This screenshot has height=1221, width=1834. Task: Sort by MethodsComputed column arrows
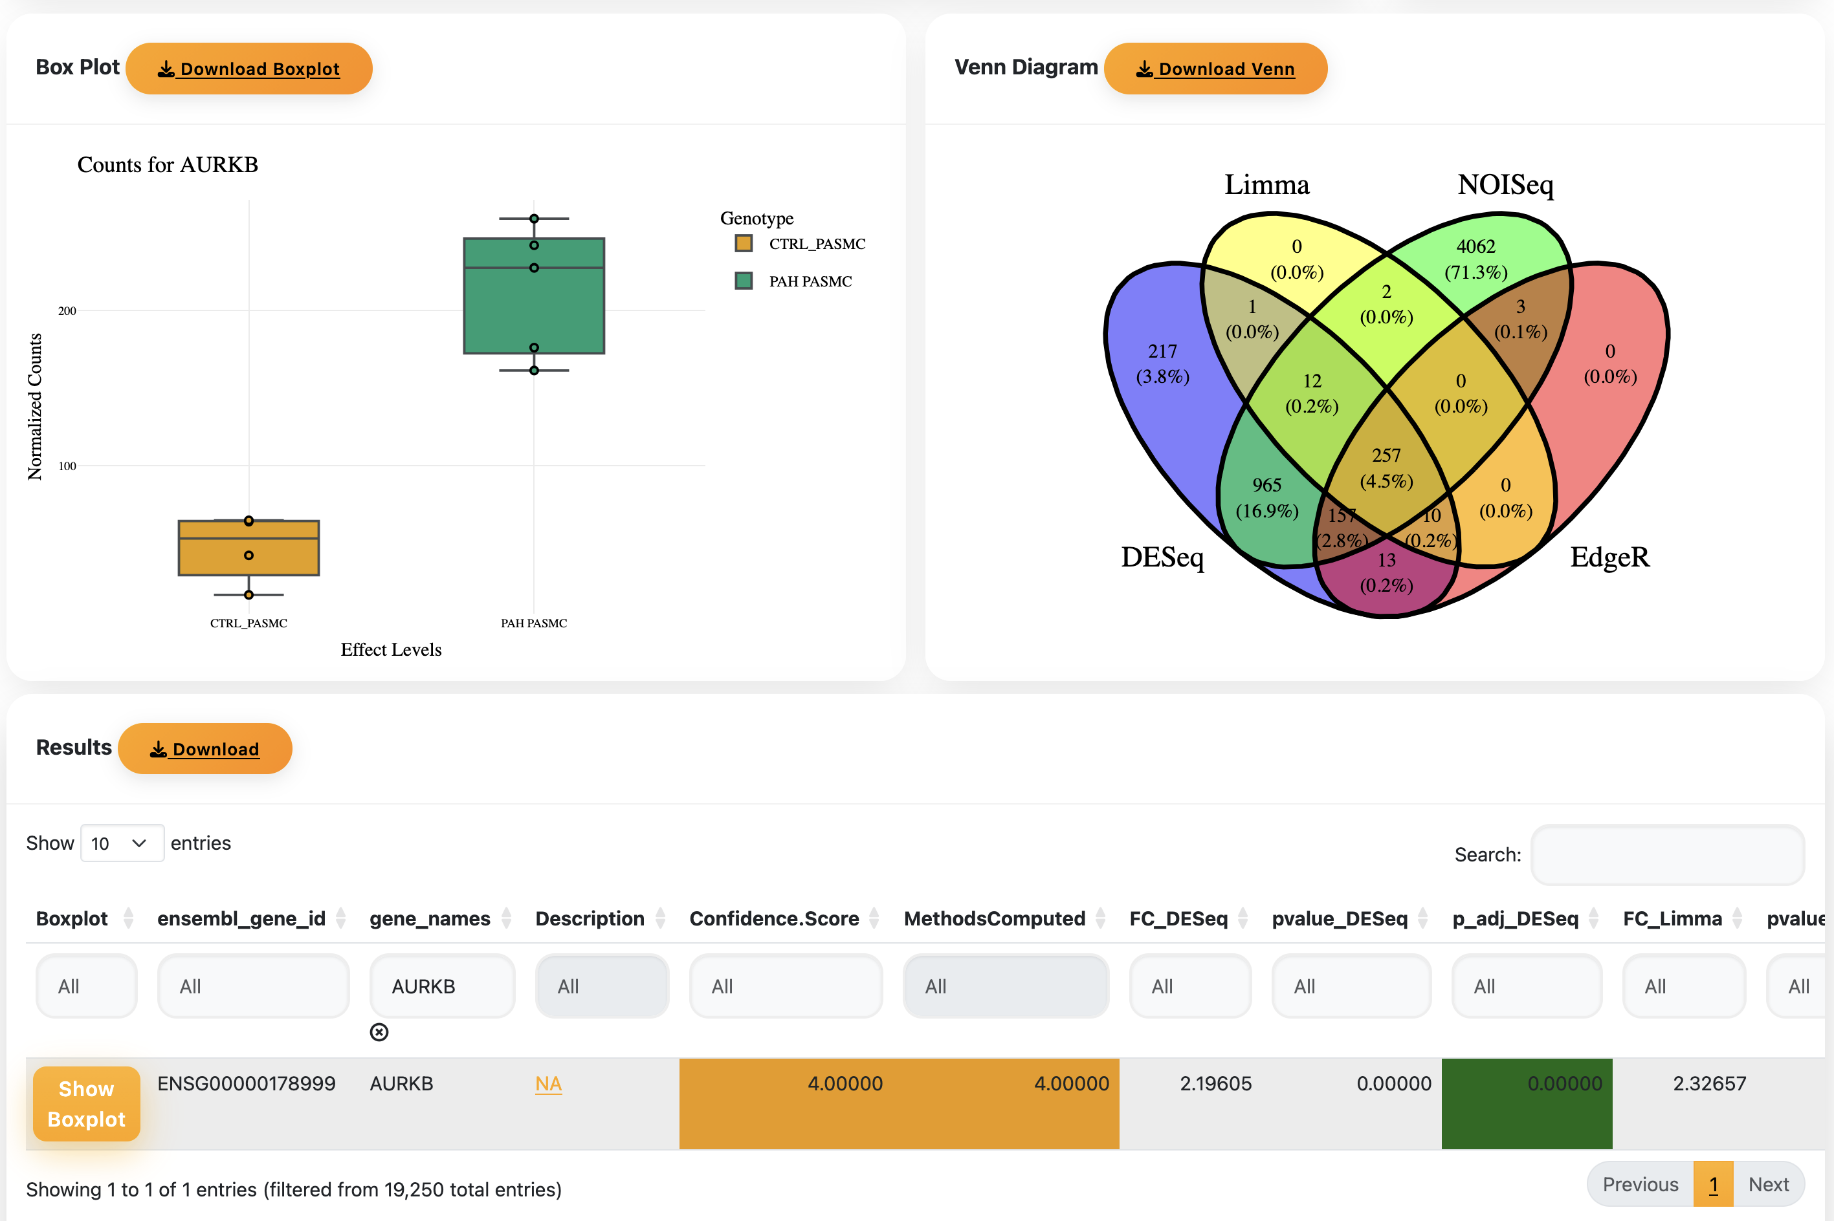click(1100, 919)
